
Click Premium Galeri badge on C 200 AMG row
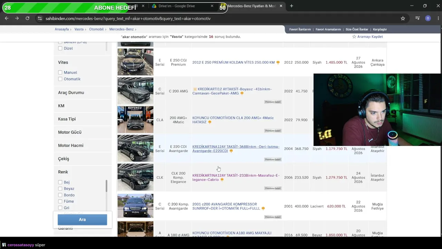(273, 102)
